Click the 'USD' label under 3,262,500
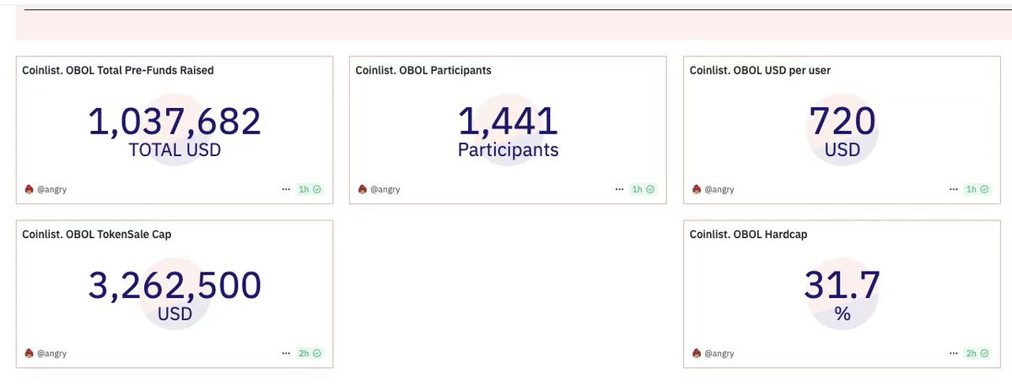This screenshot has width=1012, height=384. (175, 314)
